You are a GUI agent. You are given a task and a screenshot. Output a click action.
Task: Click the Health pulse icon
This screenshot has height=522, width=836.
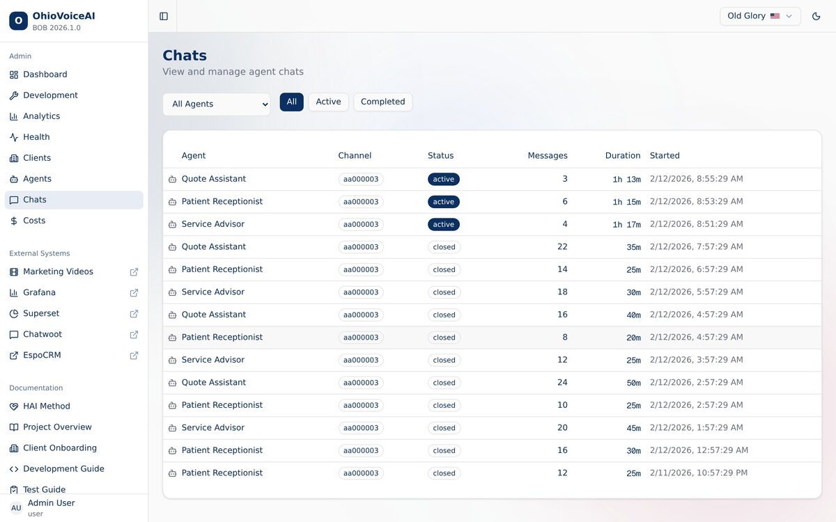tap(14, 137)
